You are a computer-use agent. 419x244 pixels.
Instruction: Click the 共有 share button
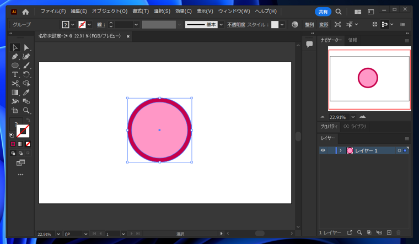323,11
